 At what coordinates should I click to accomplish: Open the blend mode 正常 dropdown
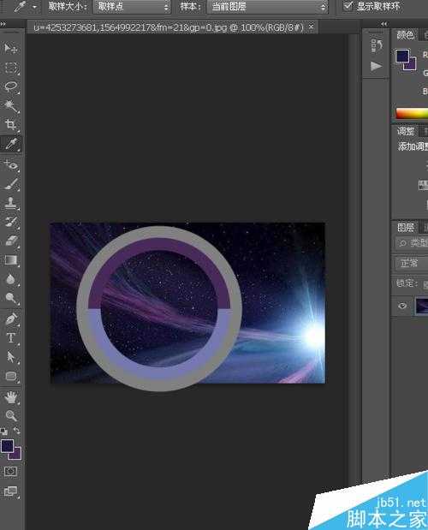(x=411, y=263)
